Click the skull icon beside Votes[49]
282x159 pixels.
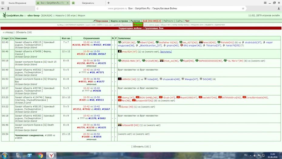(x=146, y=79)
